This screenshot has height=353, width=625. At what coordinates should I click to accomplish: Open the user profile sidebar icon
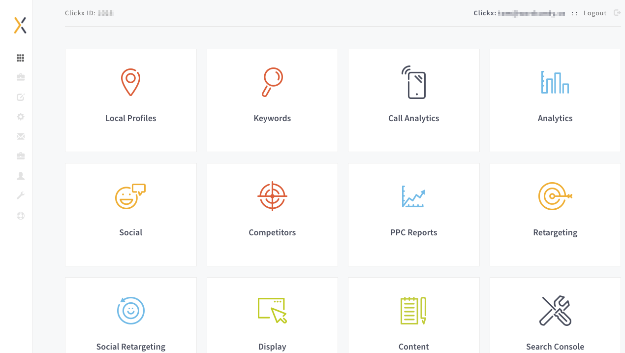(x=20, y=176)
